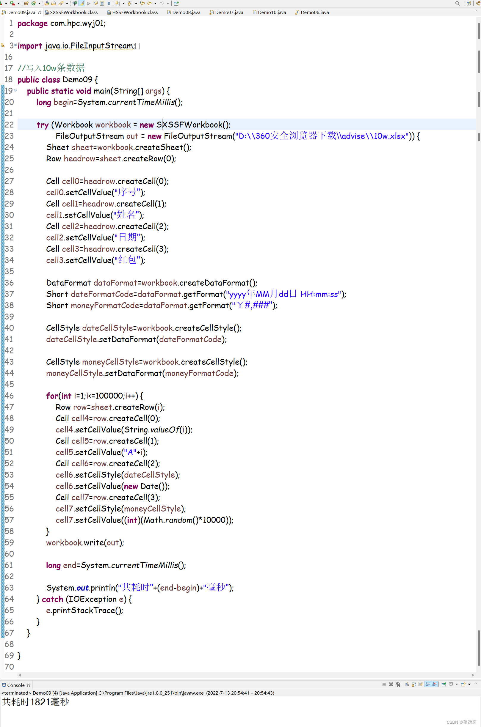Open the Search flashlight dropdown arrow
481x727 pixels.
point(67,4)
